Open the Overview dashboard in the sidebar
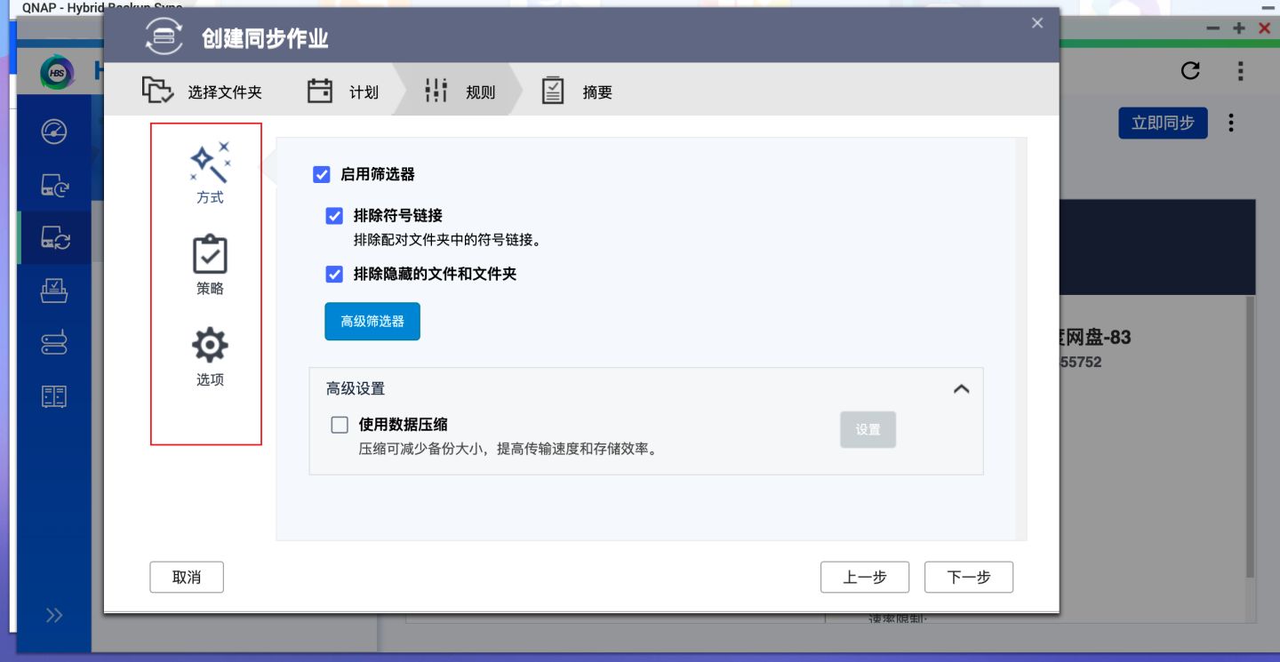The width and height of the screenshot is (1280, 662). coord(53,131)
